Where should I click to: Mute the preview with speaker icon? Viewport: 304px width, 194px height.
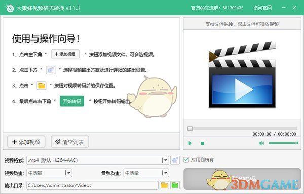click(261, 143)
